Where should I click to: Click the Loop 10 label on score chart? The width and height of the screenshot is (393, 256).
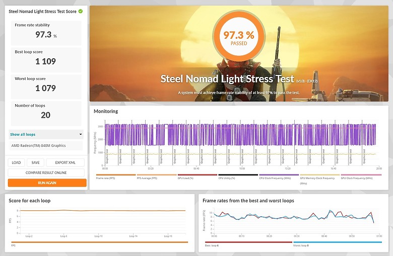pos(98,236)
